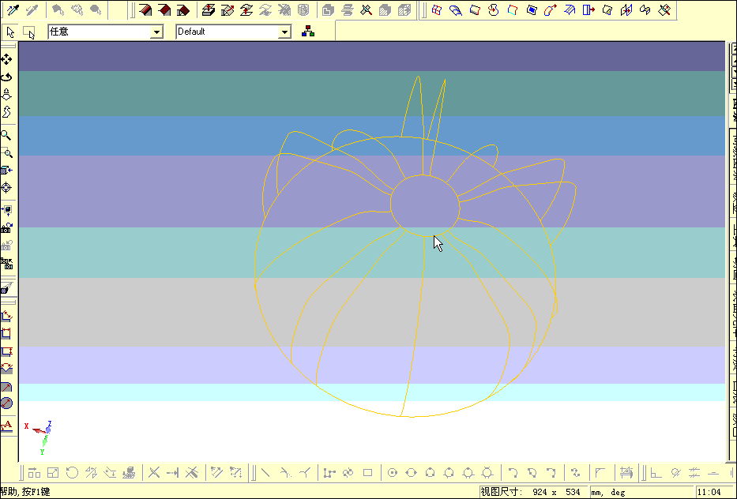Select the first red extrude feature icon
The image size is (737, 499).
[145, 9]
